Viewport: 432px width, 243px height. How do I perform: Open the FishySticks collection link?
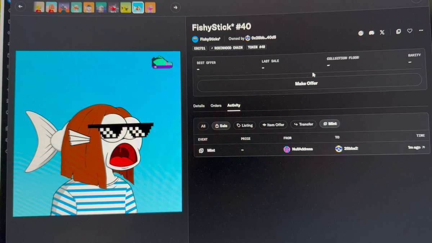click(210, 39)
